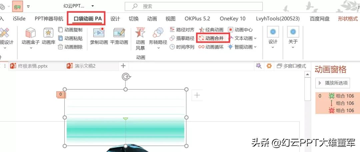Select 动画循环 loop animation
Image resolution: width=360 pixels, height=152 pixels.
211,47
